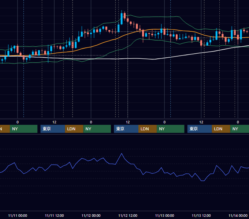
Task: Click the 東京 session box on 11/13
Action: [200, 129]
